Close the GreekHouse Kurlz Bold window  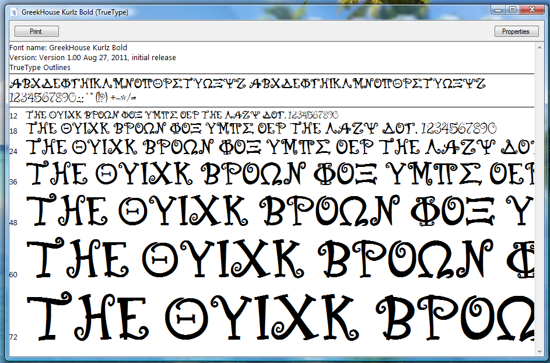click(532, 10)
